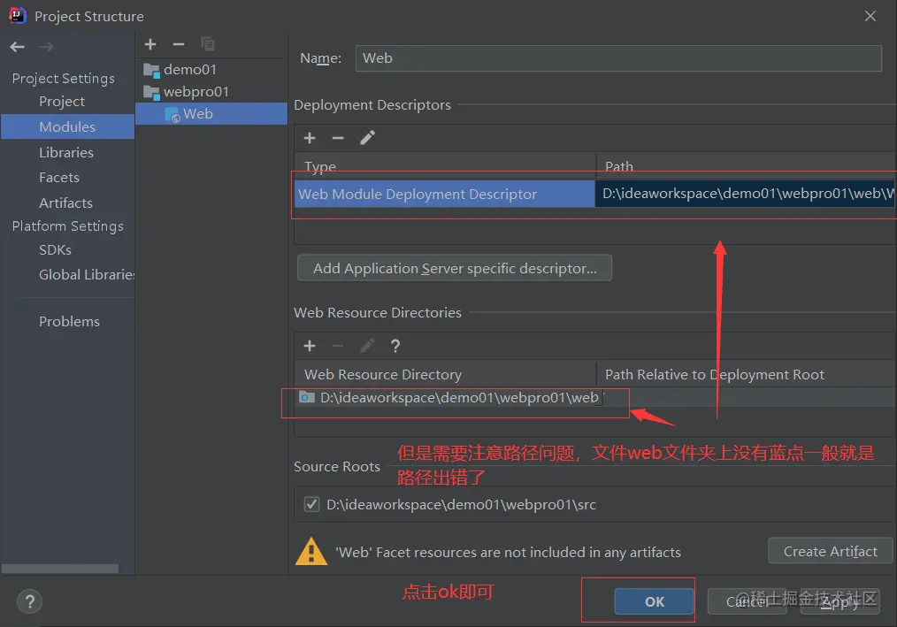The height and width of the screenshot is (627, 897).
Task: Copy the selected module icon
Action: 208,44
